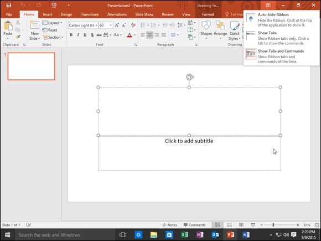Switch to the Insert tab
The width and height of the screenshot is (321, 241).
pyautogui.click(x=47, y=14)
